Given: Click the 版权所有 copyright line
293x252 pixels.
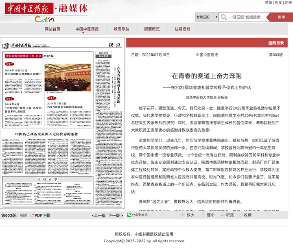Looking at the screenshot, I should pyautogui.click(x=144, y=234).
